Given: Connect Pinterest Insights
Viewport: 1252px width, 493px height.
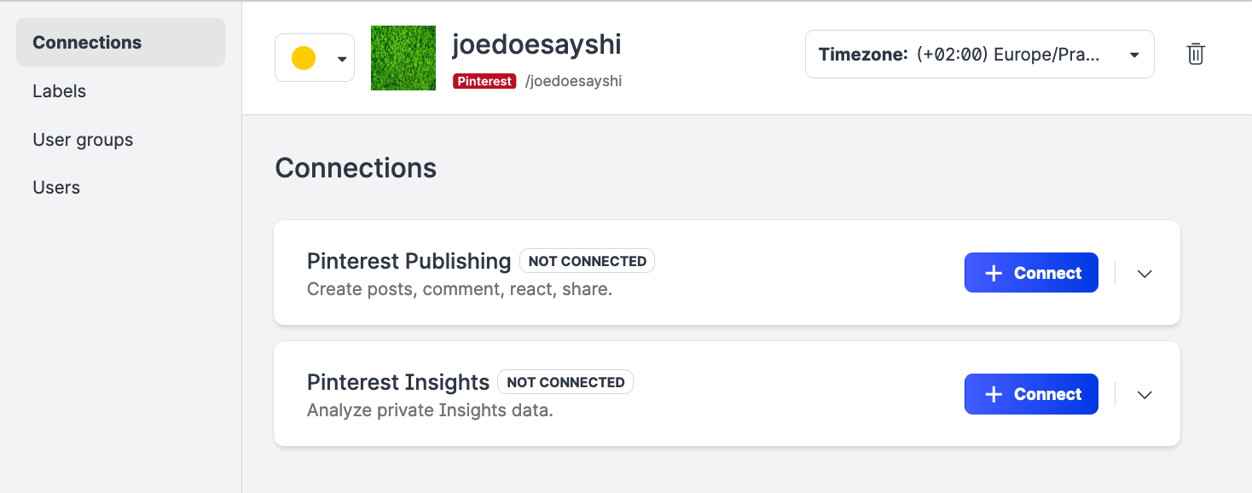Looking at the screenshot, I should tap(1031, 395).
